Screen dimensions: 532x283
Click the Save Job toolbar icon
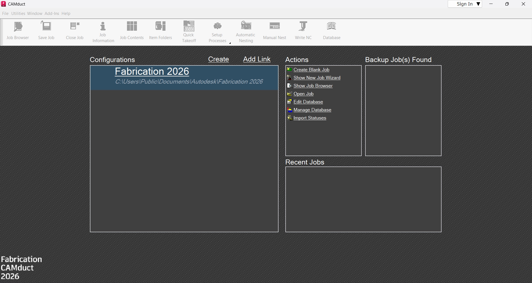[x=46, y=30]
